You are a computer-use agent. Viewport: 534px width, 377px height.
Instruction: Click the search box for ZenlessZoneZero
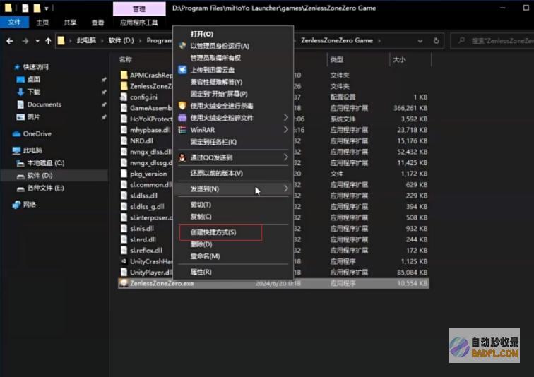[492, 41]
